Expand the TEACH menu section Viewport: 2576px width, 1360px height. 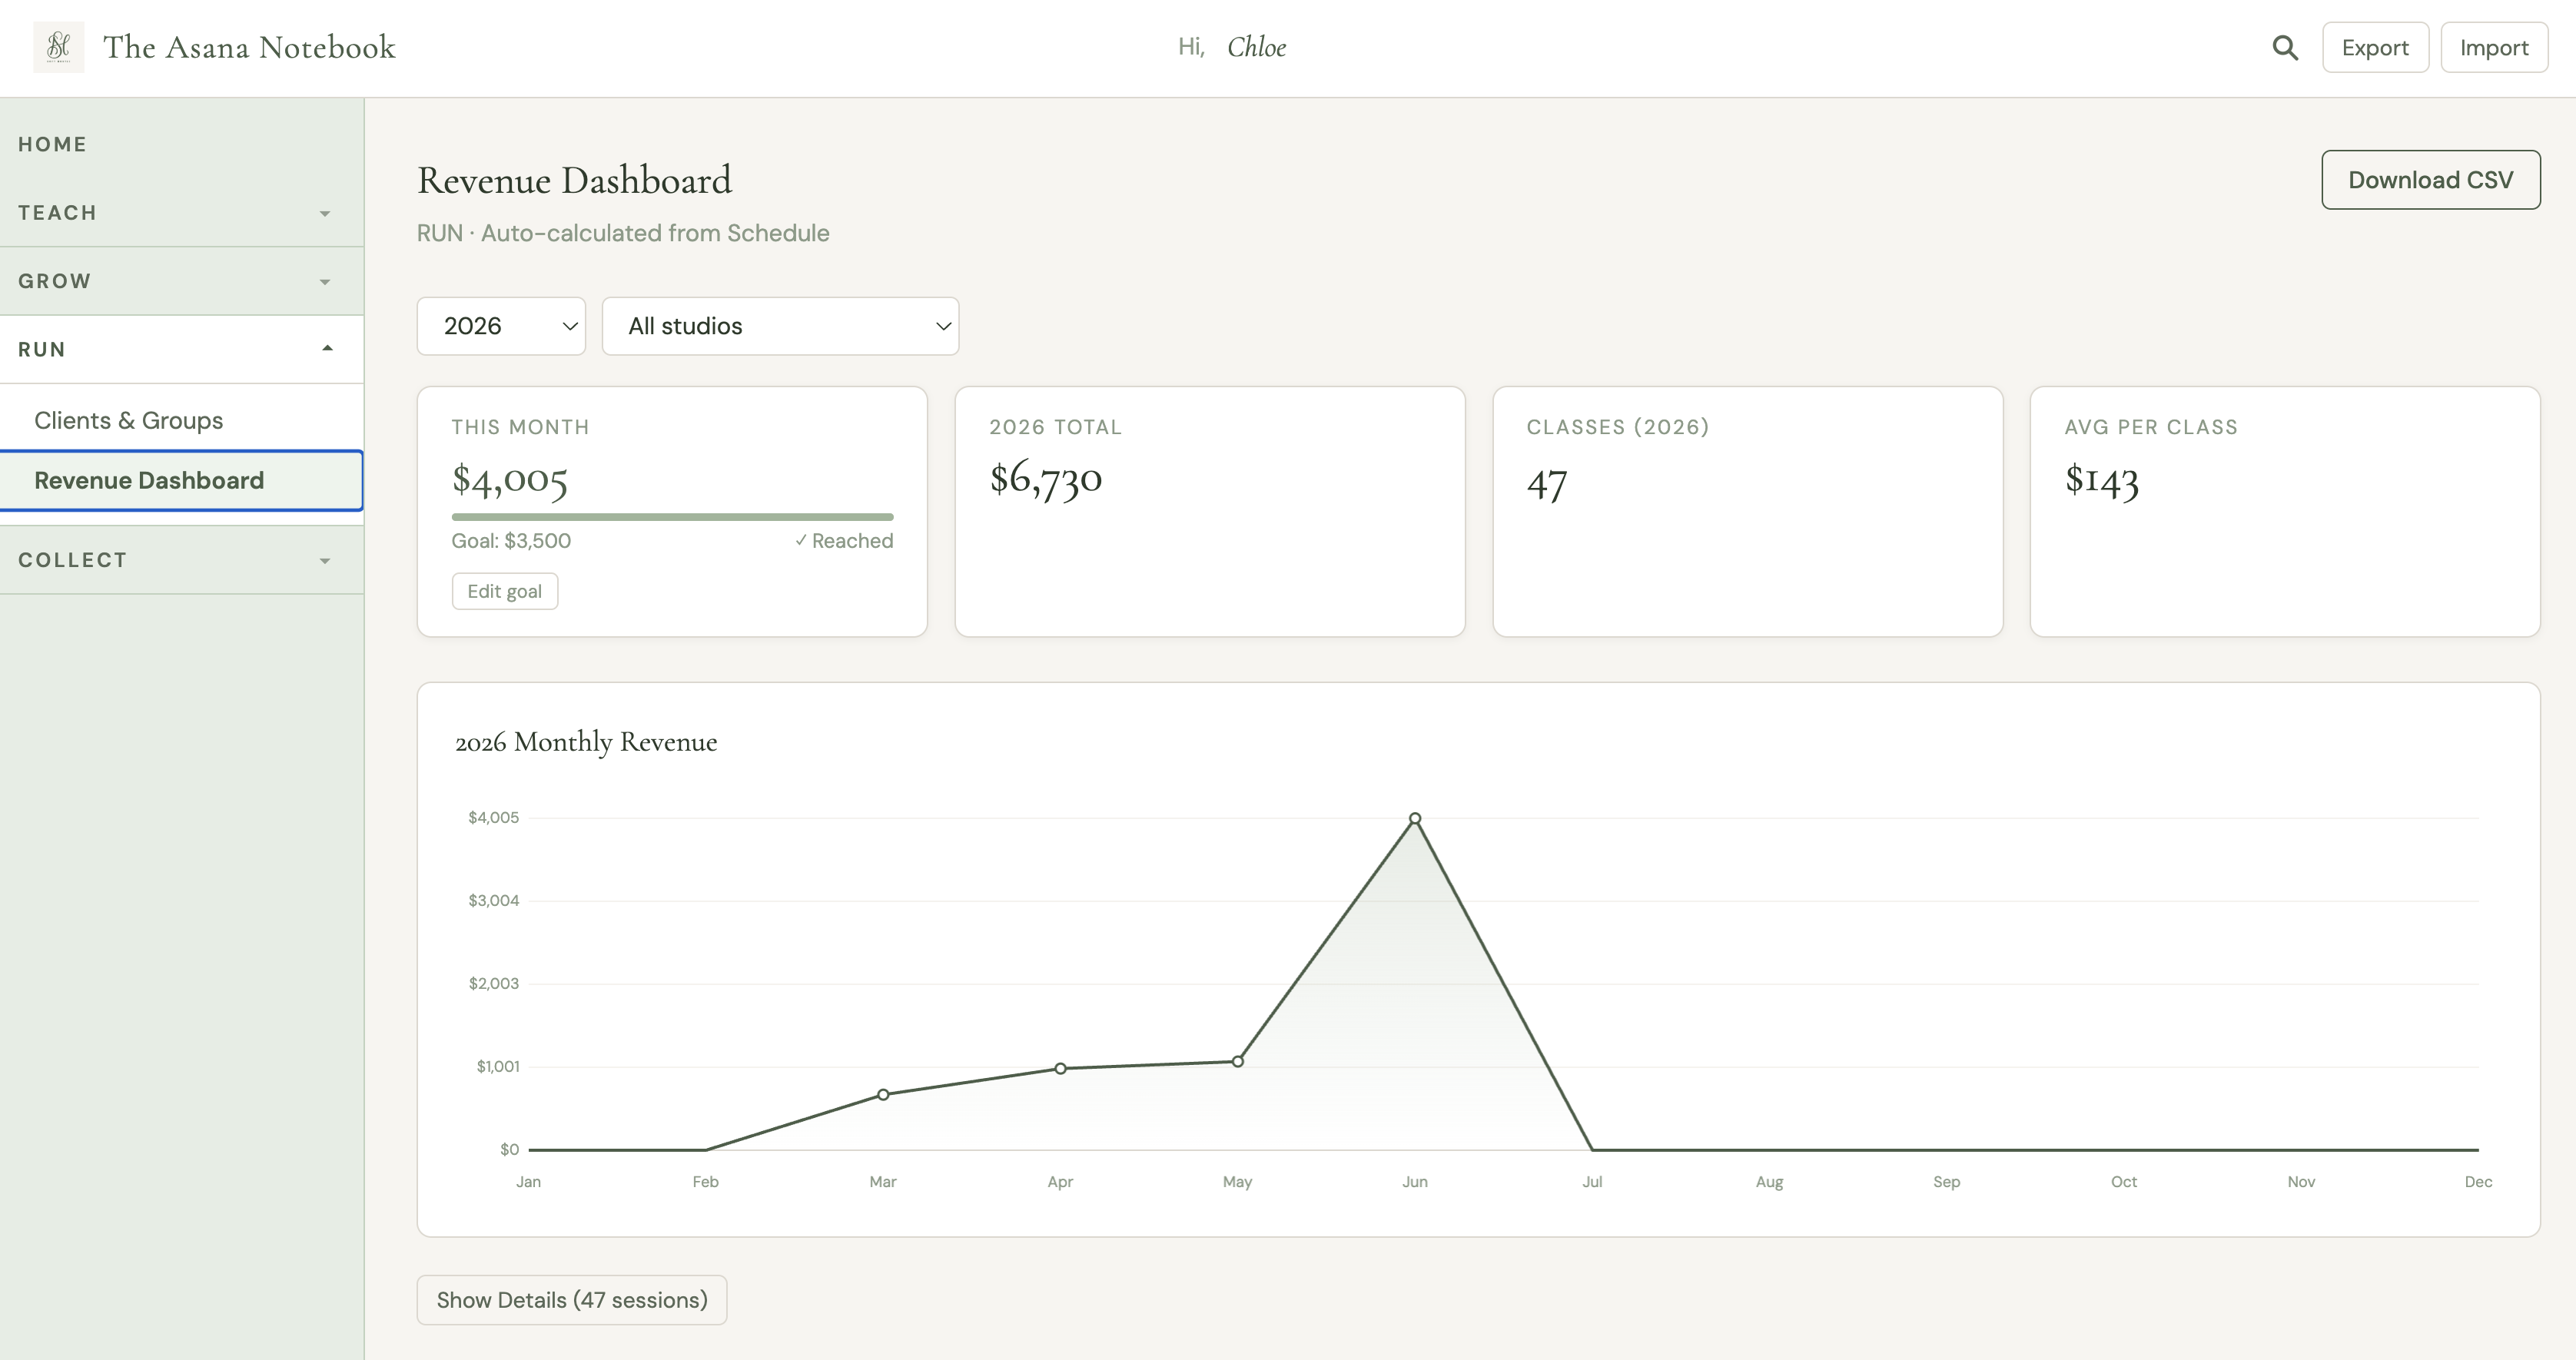pos(182,213)
